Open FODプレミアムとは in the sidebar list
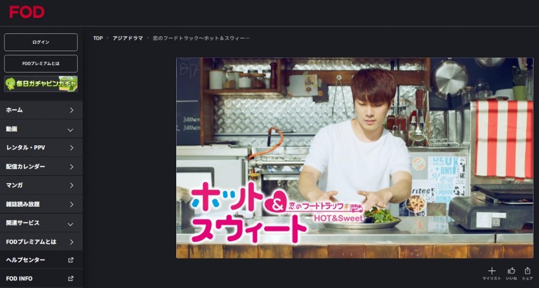 click(42, 242)
